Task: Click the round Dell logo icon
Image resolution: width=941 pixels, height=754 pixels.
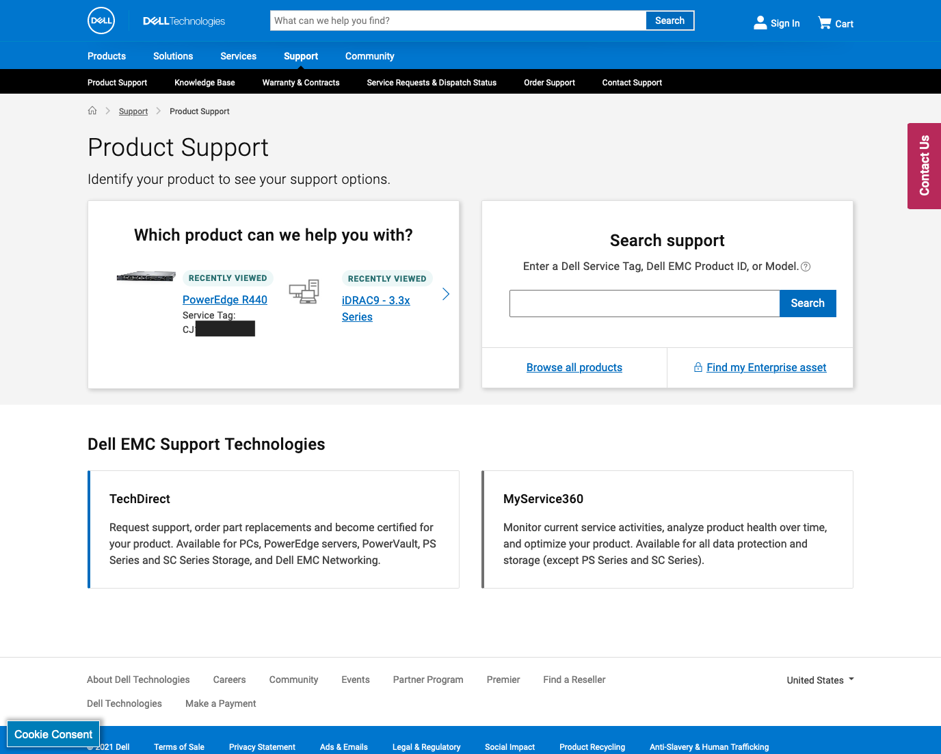Action: click(x=101, y=21)
